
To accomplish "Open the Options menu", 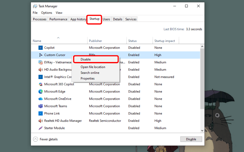I will pos(47,13).
